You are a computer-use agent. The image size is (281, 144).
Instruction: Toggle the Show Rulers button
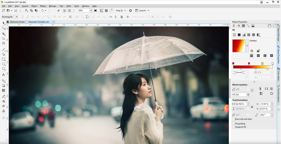(x=102, y=11)
